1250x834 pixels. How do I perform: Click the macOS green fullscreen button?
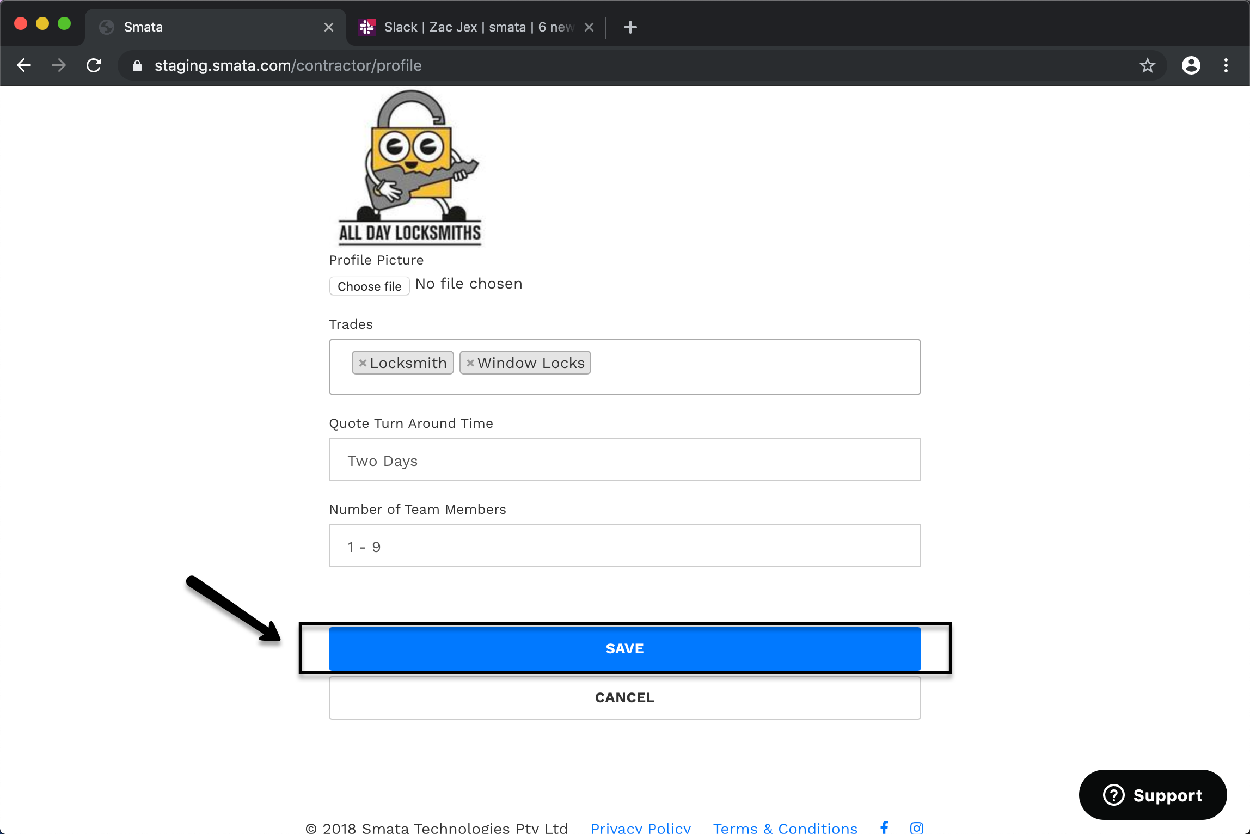[64, 24]
